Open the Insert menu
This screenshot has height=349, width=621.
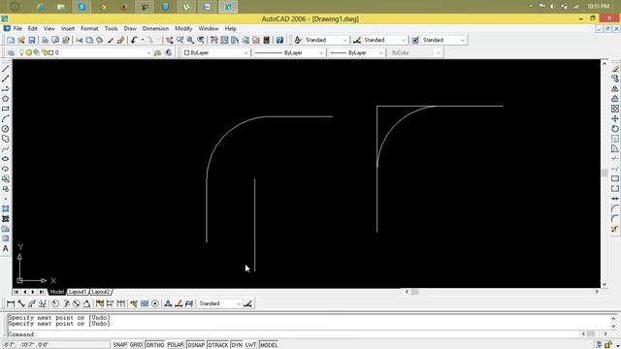[68, 28]
